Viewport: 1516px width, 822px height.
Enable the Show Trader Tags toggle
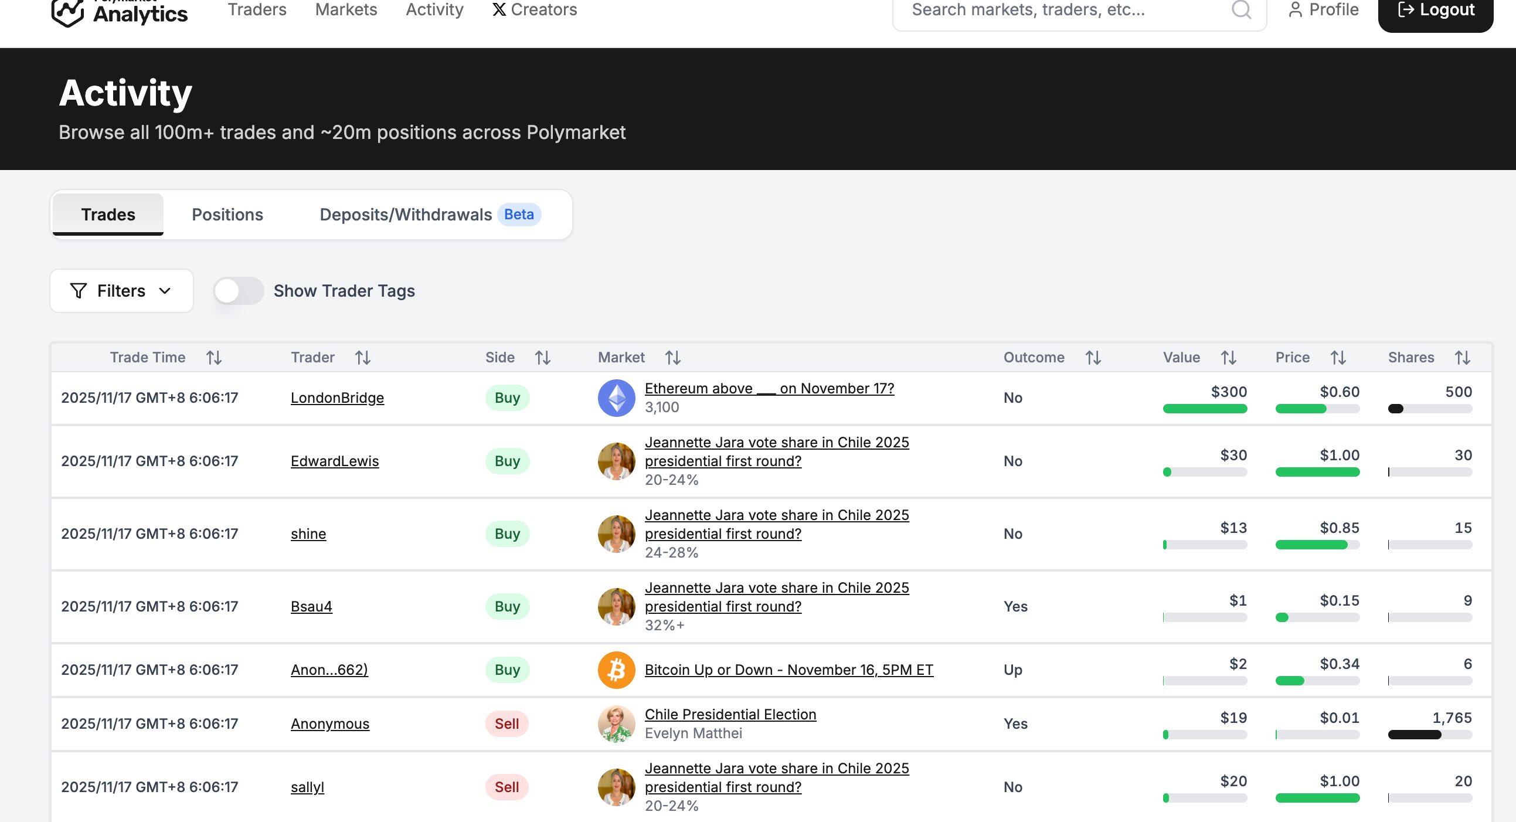coord(239,290)
